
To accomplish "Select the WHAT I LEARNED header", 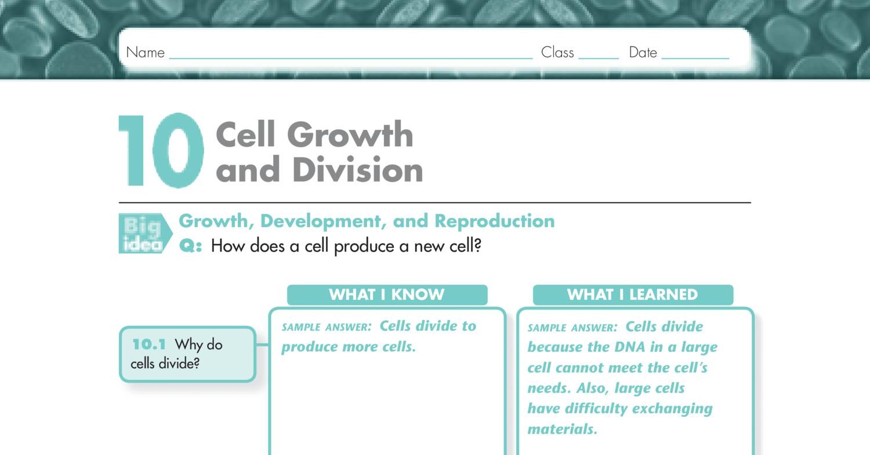I will click(632, 294).
